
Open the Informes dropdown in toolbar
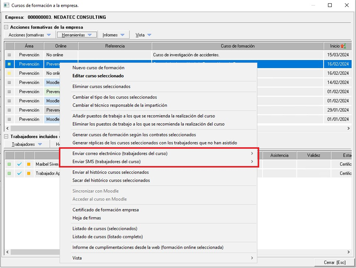[114, 35]
